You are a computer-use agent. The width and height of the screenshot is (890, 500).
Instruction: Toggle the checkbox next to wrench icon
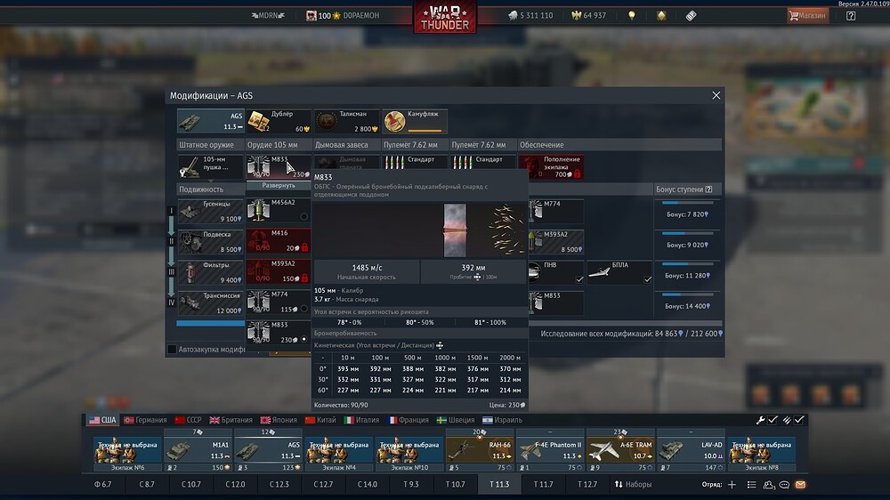pos(773,420)
